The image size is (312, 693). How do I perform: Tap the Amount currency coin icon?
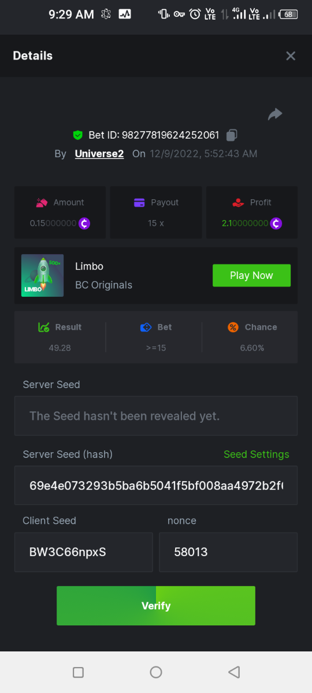[85, 223]
